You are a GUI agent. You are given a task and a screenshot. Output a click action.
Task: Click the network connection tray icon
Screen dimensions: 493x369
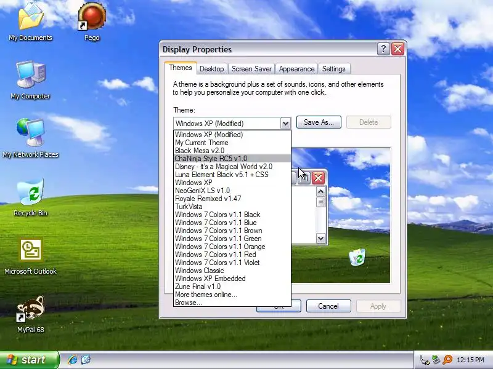pyautogui.click(x=425, y=360)
